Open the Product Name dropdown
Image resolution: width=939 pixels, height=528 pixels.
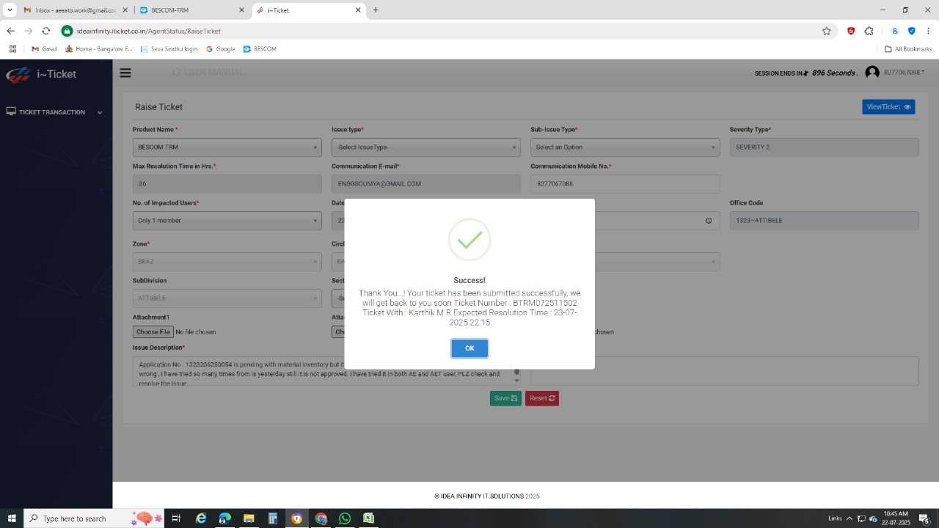pos(227,147)
